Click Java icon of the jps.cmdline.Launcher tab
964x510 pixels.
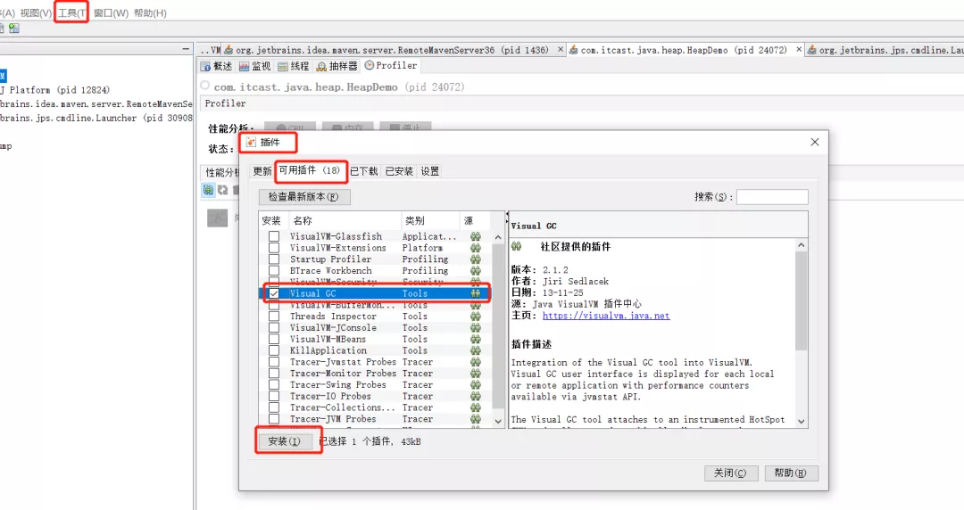[x=811, y=50]
